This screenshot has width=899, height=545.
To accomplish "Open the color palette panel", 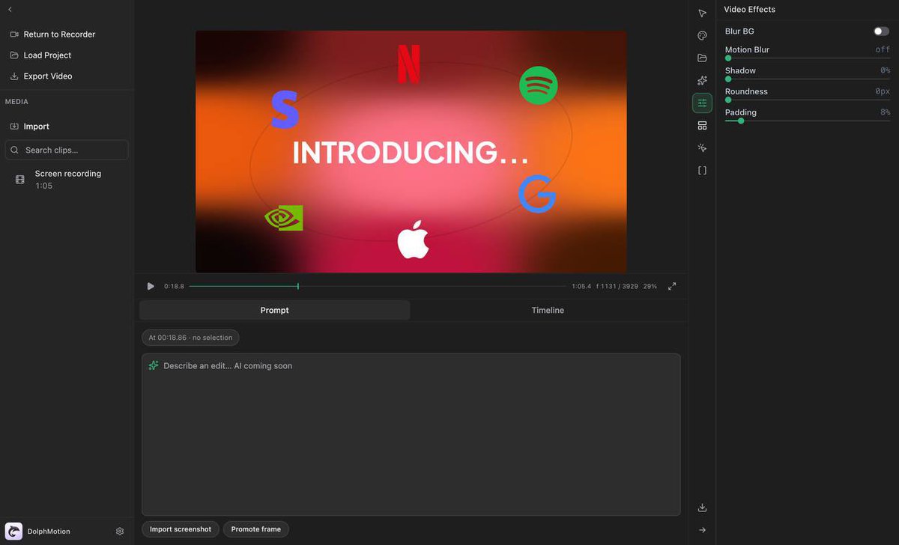I will [x=702, y=36].
